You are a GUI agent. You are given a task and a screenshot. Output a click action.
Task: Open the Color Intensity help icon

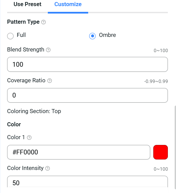coord(47,168)
